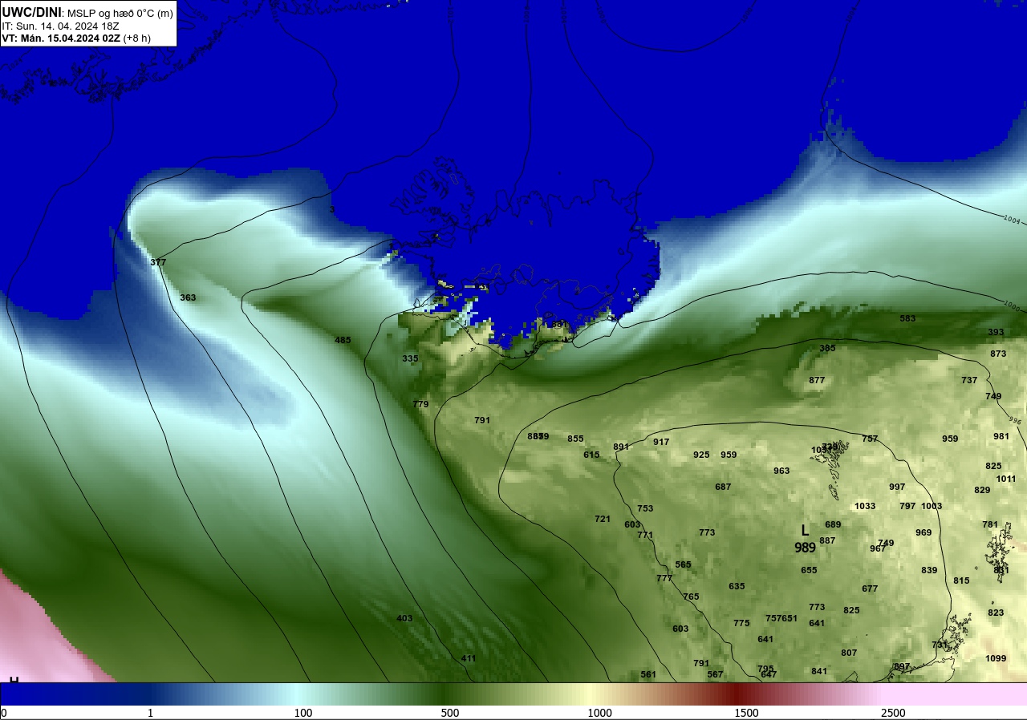Click the 771 height value
The image size is (1027, 720).
point(645,535)
